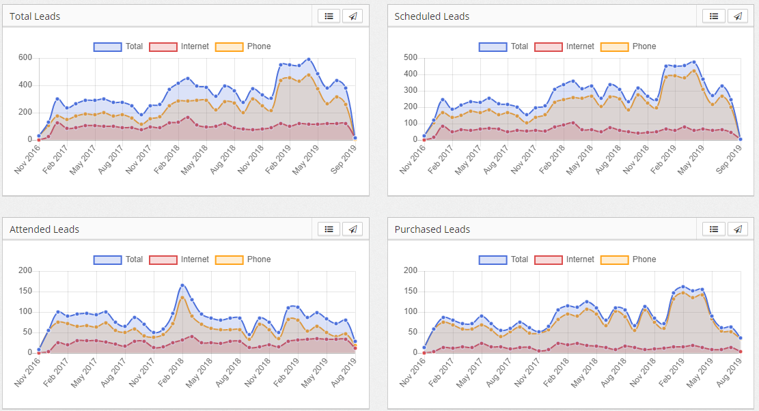This screenshot has height=411, width=759.
Task: Click the Total Leads panel title
Action: tap(35, 16)
